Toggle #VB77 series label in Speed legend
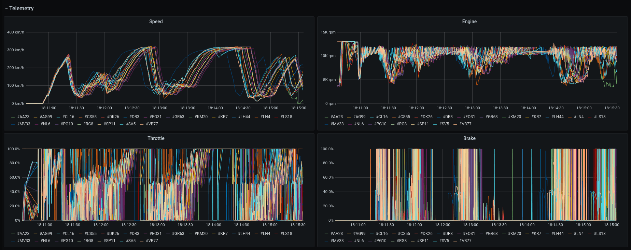Viewport: 631px width, 250px height. pyautogui.click(x=152, y=124)
